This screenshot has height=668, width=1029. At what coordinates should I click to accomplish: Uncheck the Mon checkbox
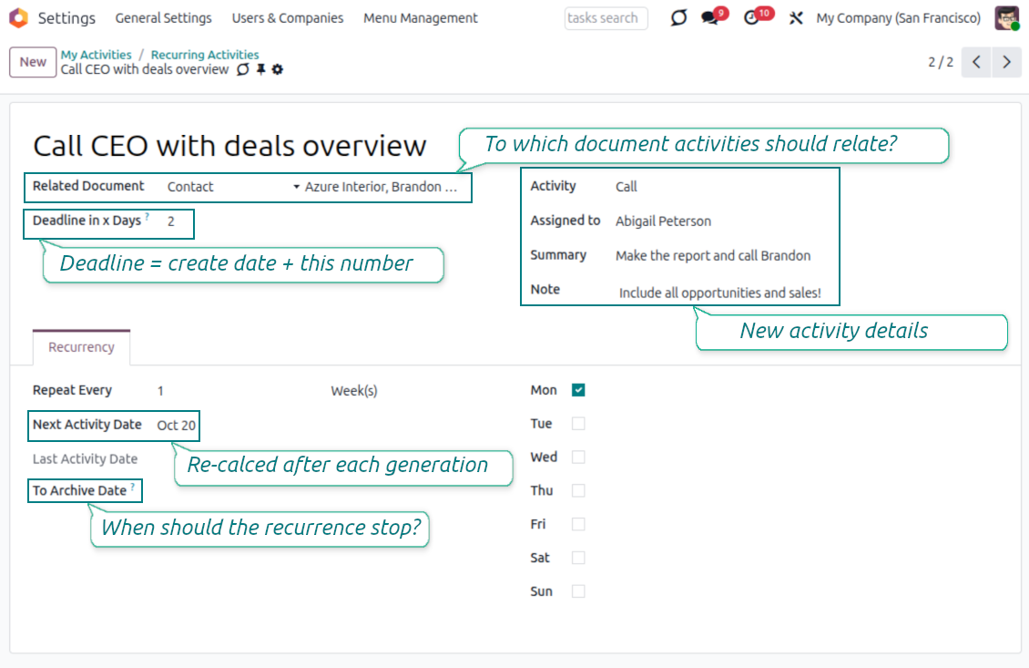[x=578, y=390]
